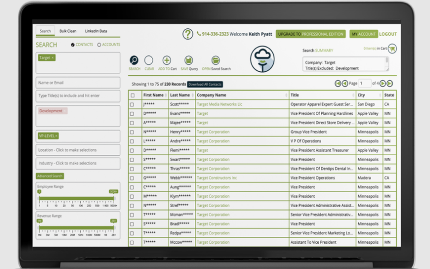Open the Industry selections box

point(78,163)
